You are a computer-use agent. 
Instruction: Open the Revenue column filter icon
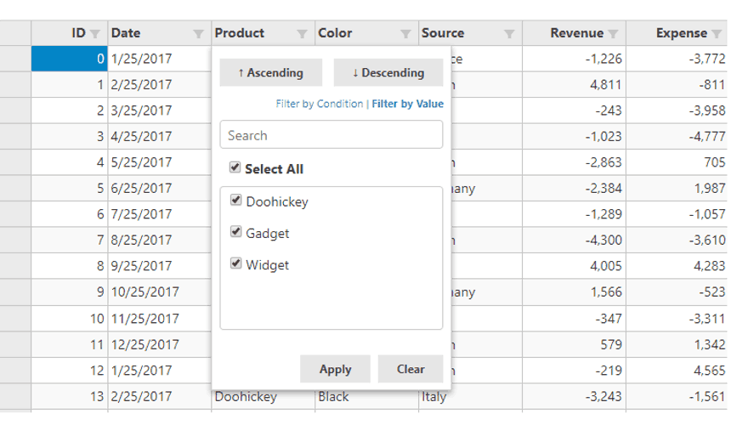613,33
